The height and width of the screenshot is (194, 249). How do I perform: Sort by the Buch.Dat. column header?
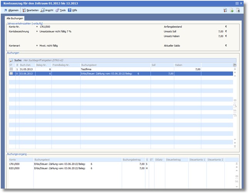[x=26, y=65]
